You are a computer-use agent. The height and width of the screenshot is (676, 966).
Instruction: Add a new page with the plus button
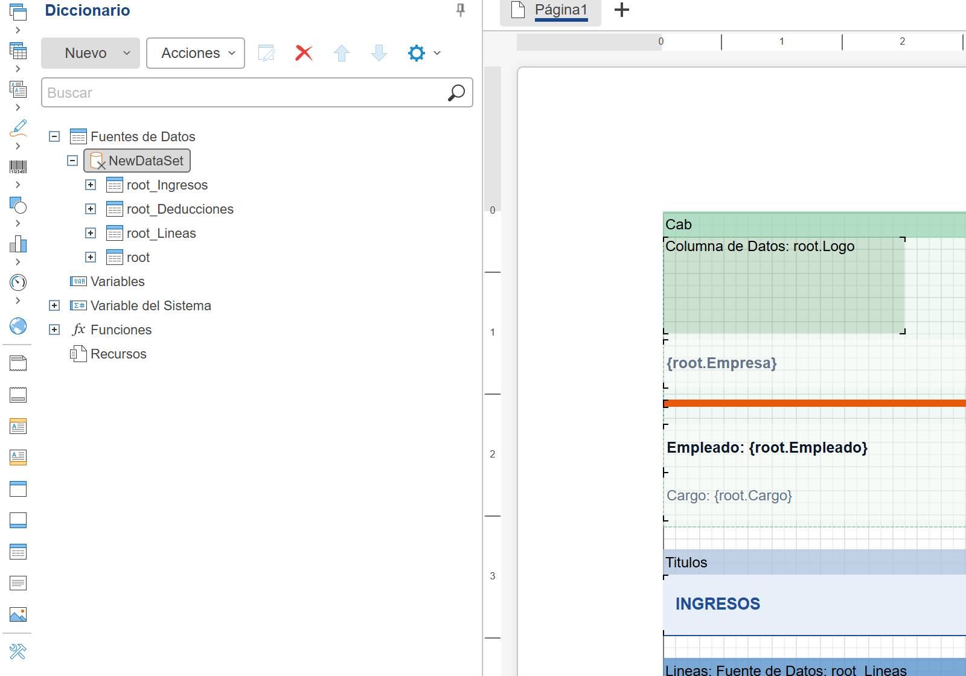[622, 10]
